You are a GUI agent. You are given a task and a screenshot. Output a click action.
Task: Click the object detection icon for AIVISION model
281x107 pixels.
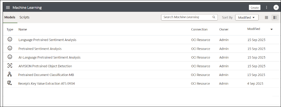point(10,65)
